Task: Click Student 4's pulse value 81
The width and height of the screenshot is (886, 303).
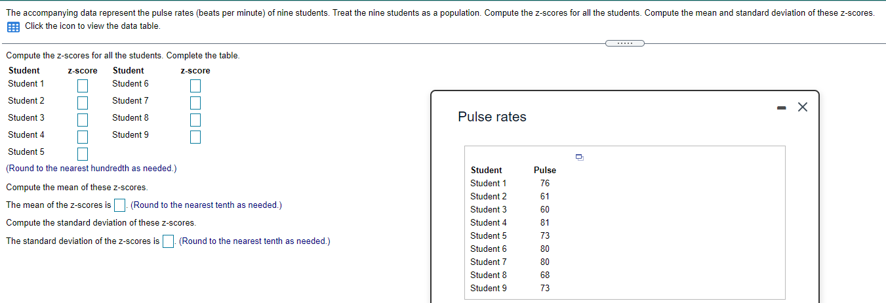Action: (545, 223)
